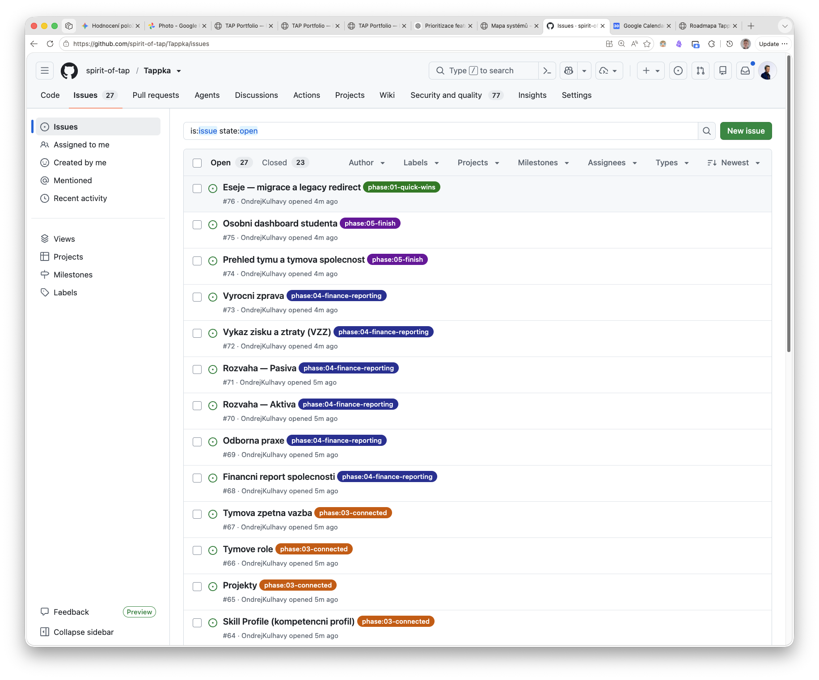Open the command palette icon

[547, 71]
